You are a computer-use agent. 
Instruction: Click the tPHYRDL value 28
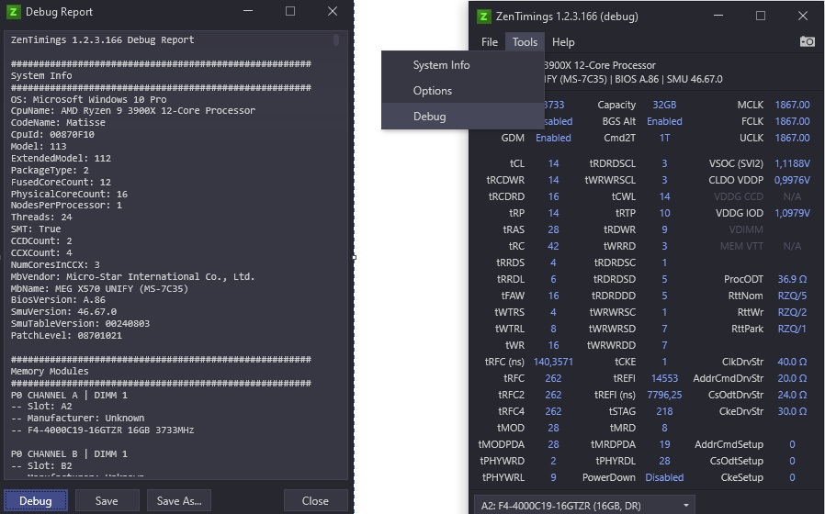pos(664,461)
